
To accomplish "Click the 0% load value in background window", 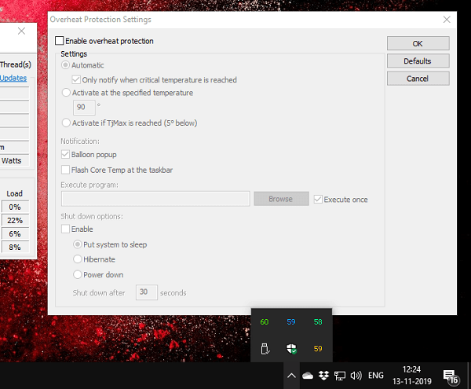I will [x=15, y=207].
